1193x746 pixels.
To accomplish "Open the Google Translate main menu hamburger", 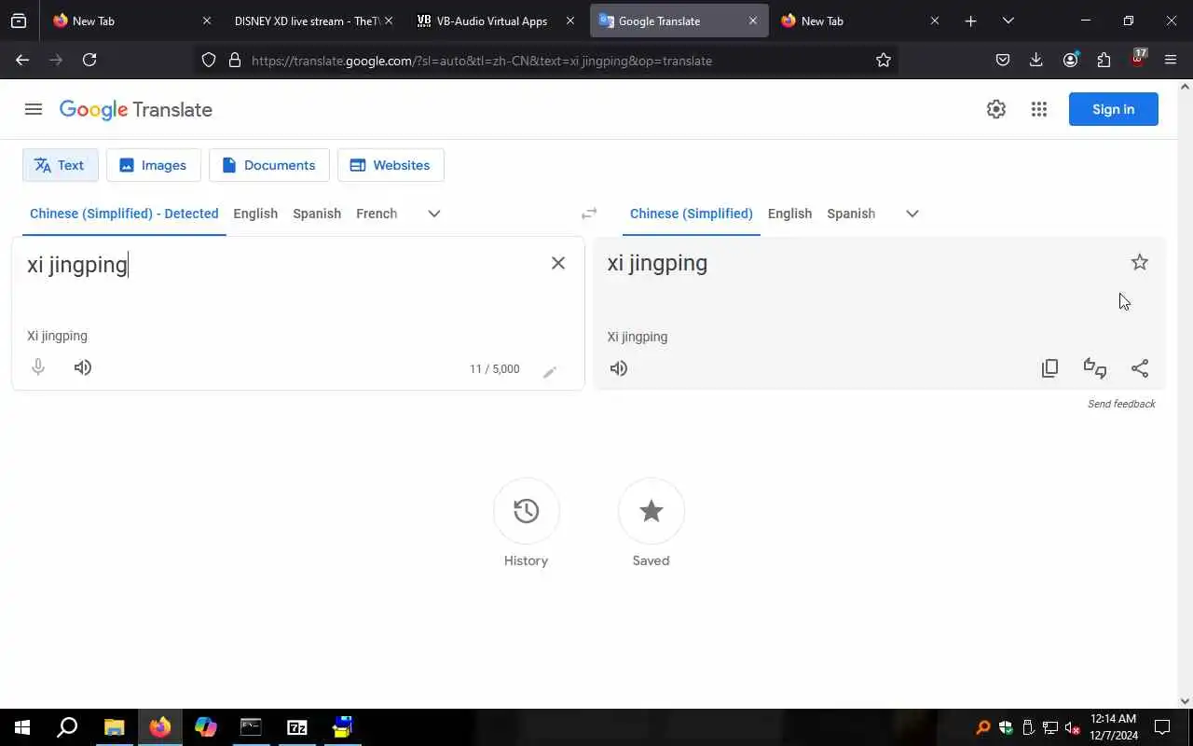I will (x=34, y=109).
